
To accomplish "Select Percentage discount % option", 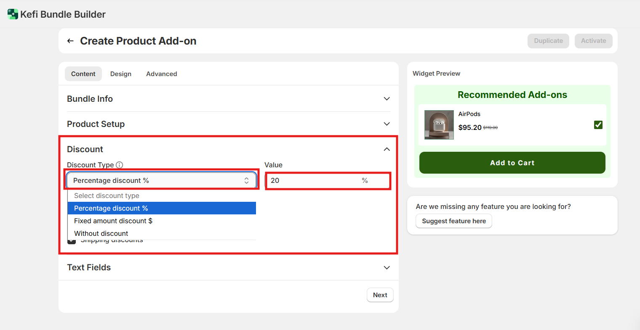I will [161, 208].
